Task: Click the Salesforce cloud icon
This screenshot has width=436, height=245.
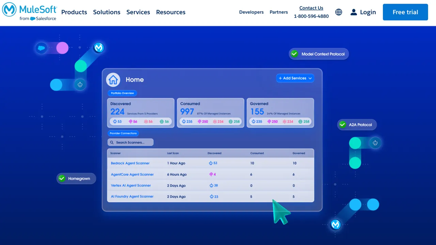Action: (x=41, y=48)
